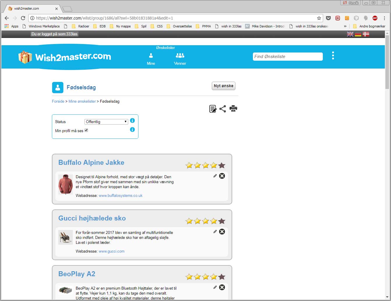The width and height of the screenshot is (391, 301).
Task: Open the Oversættelse bookmark folder
Action: tap(179, 26)
